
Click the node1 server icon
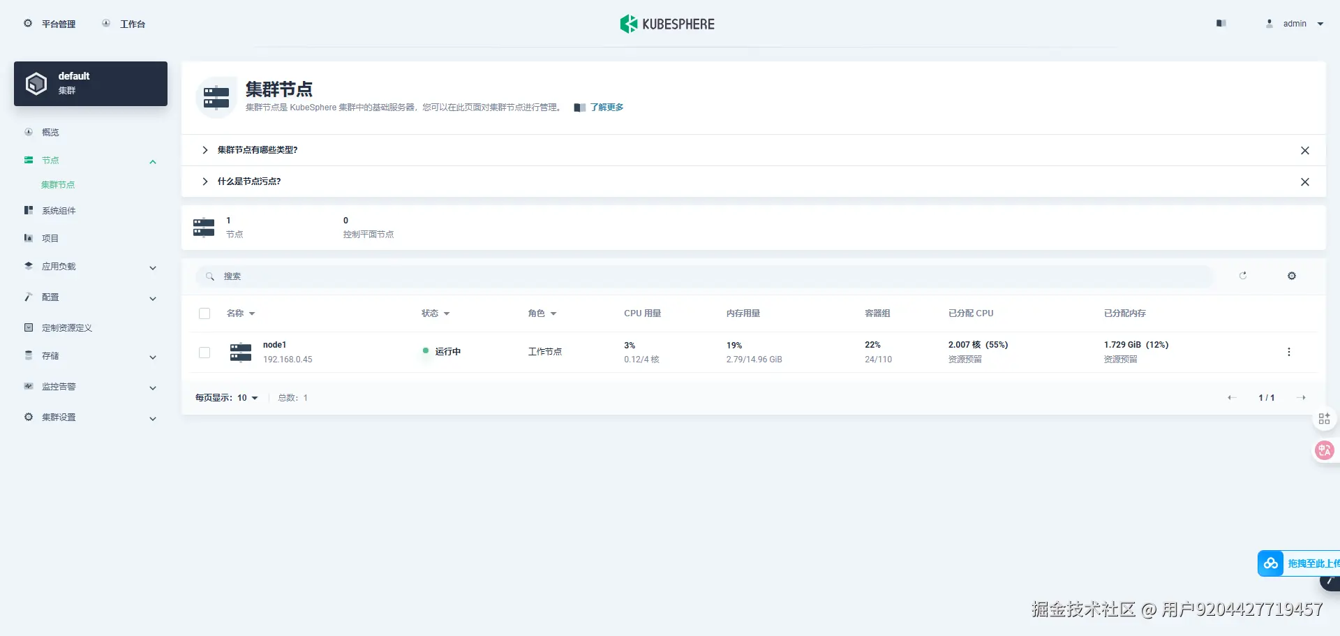pos(241,352)
